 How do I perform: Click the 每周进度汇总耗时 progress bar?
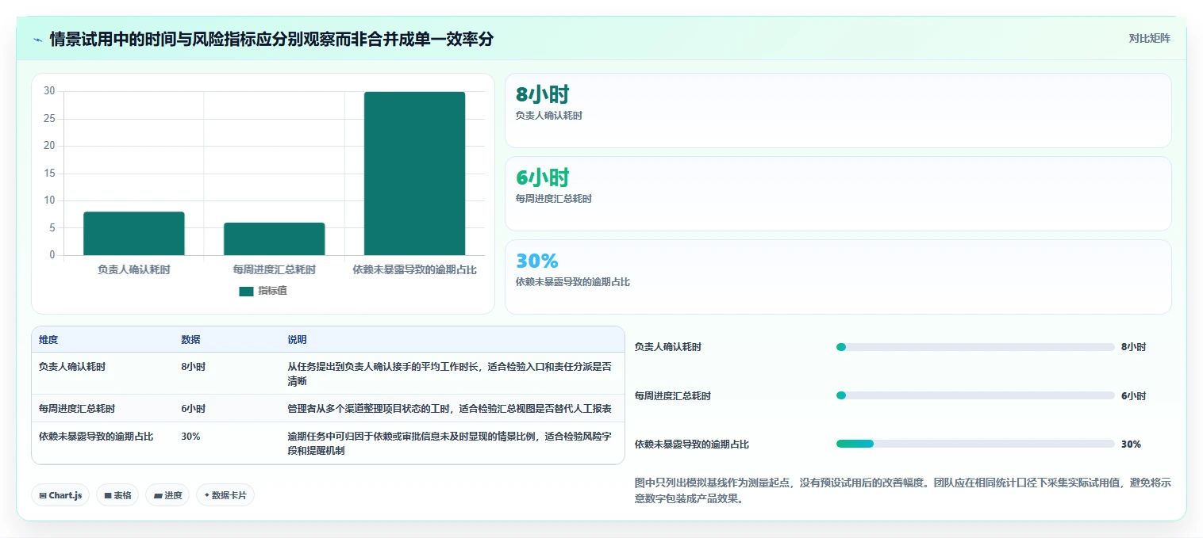975,395
